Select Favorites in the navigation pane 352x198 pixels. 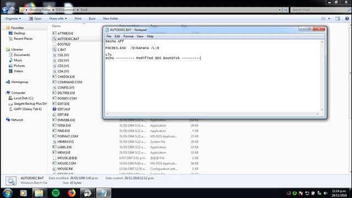(x=18, y=28)
